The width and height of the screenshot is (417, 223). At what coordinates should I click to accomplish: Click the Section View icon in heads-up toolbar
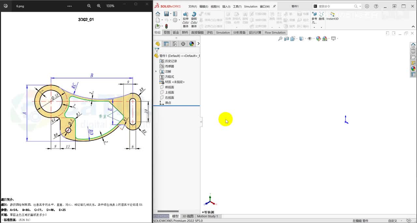[286, 38]
